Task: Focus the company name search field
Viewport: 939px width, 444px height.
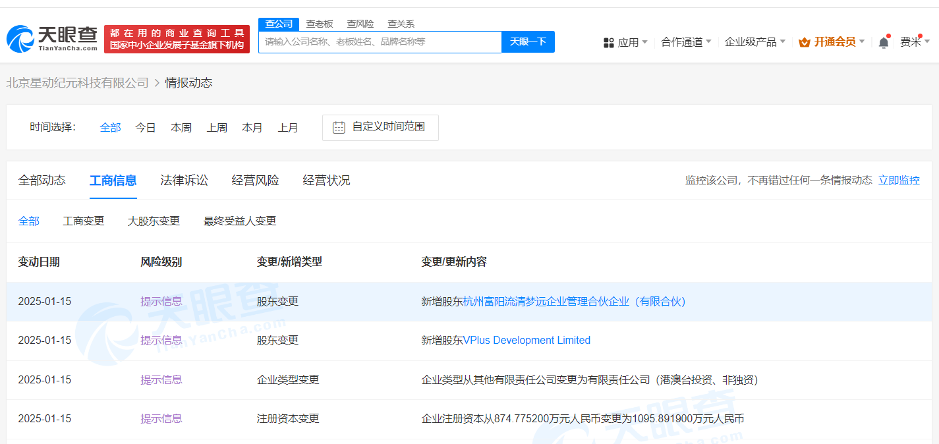Action: pos(380,42)
